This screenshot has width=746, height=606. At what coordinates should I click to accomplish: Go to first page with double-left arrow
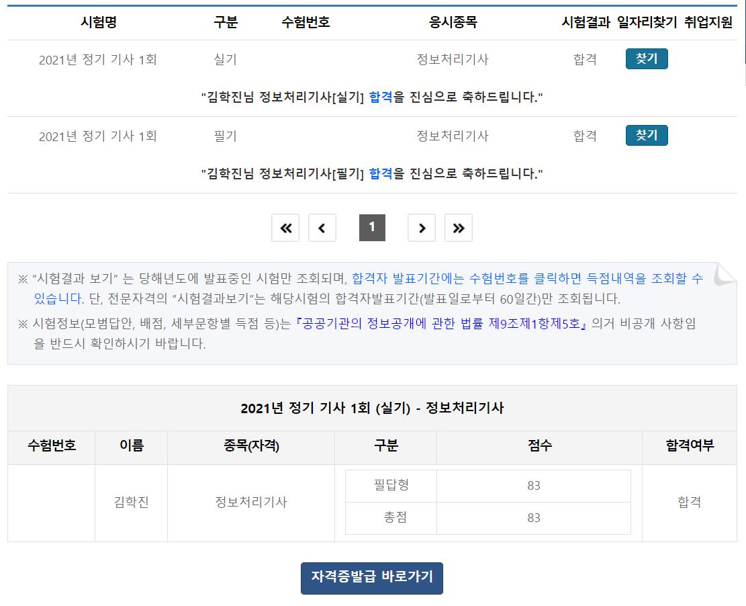285,228
